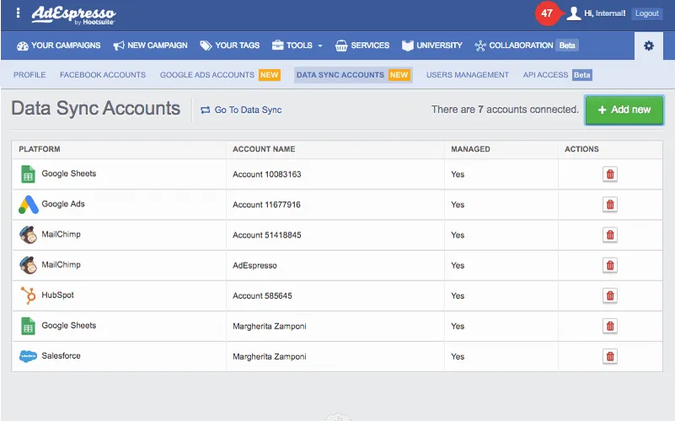Delete Google Sheets account 10083163

click(x=610, y=174)
